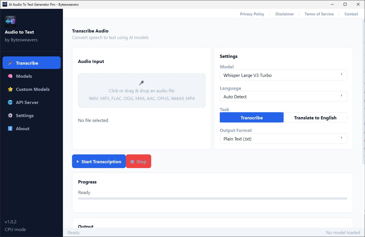Screen dimensions: 365x237
Task: Click the microphone icon in the drop zone
Action: 142,83
